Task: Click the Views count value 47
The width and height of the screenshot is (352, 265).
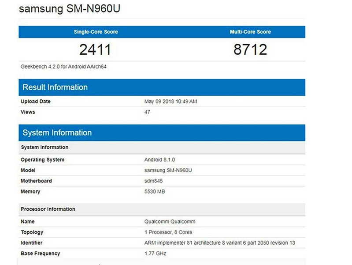Action: tap(147, 112)
